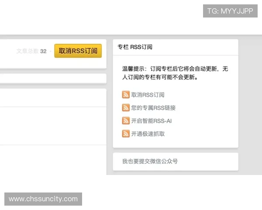Select the 开通极速抓取 text link
Viewport: 262px width, 210px height.
[148, 134]
